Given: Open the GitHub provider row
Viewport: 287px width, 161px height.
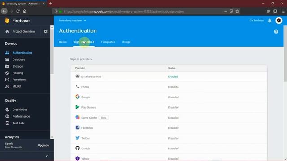Looking at the screenshot, I should tap(169, 148).
